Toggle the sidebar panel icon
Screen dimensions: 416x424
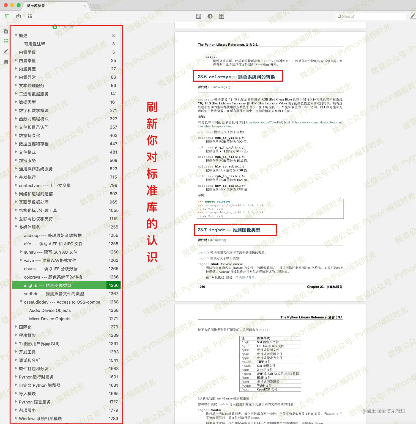7,16
